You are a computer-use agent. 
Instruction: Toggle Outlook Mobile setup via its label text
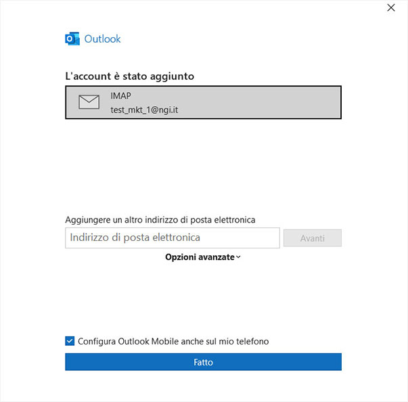[x=173, y=341]
